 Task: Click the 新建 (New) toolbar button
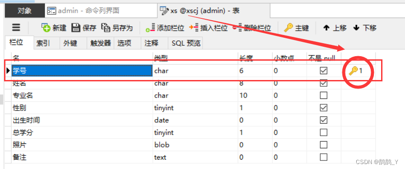click(54, 28)
